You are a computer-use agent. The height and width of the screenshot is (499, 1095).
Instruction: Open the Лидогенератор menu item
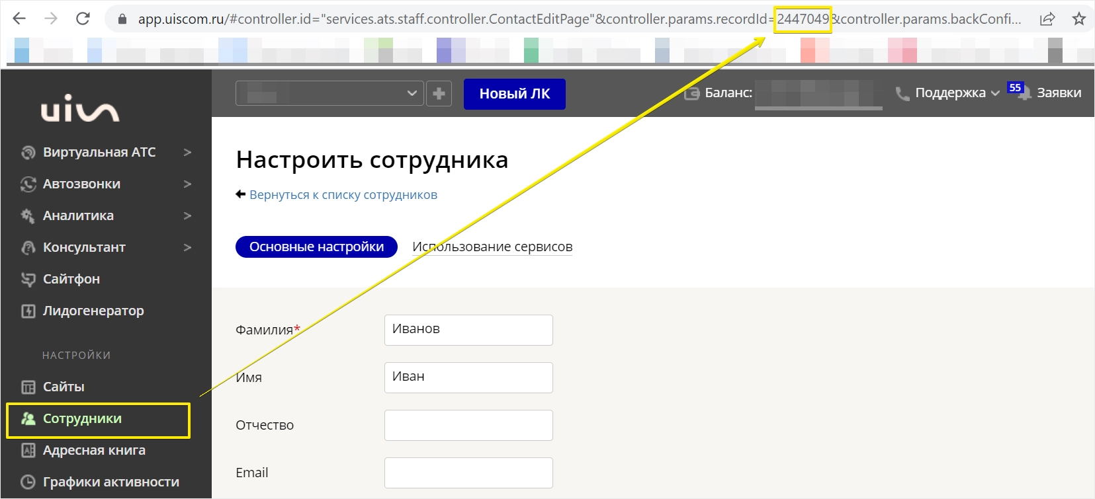pos(93,311)
